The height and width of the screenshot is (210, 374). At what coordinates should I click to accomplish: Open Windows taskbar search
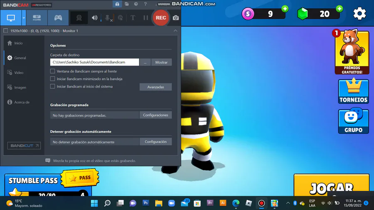[107, 203]
